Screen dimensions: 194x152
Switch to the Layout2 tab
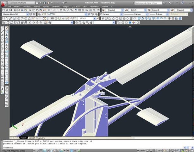coord(40,138)
